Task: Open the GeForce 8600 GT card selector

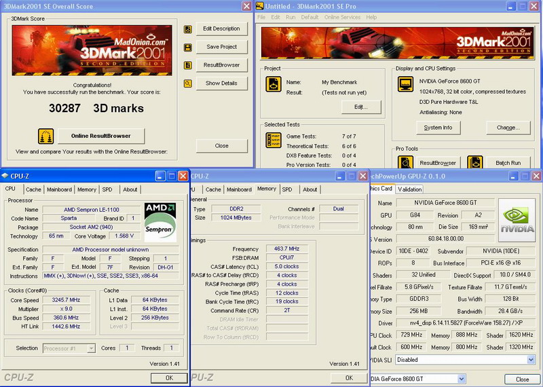Action: pyautogui.click(x=462, y=379)
